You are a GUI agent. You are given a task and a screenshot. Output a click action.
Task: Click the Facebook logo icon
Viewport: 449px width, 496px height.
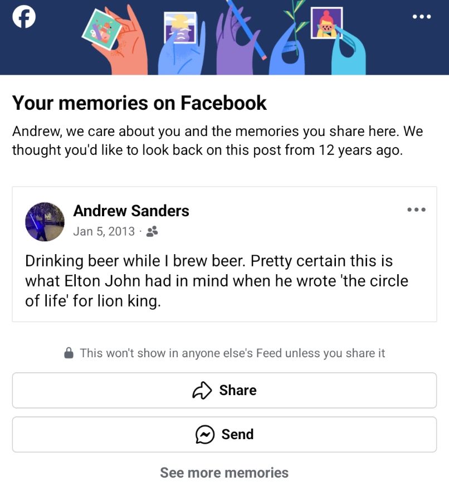point(24,17)
